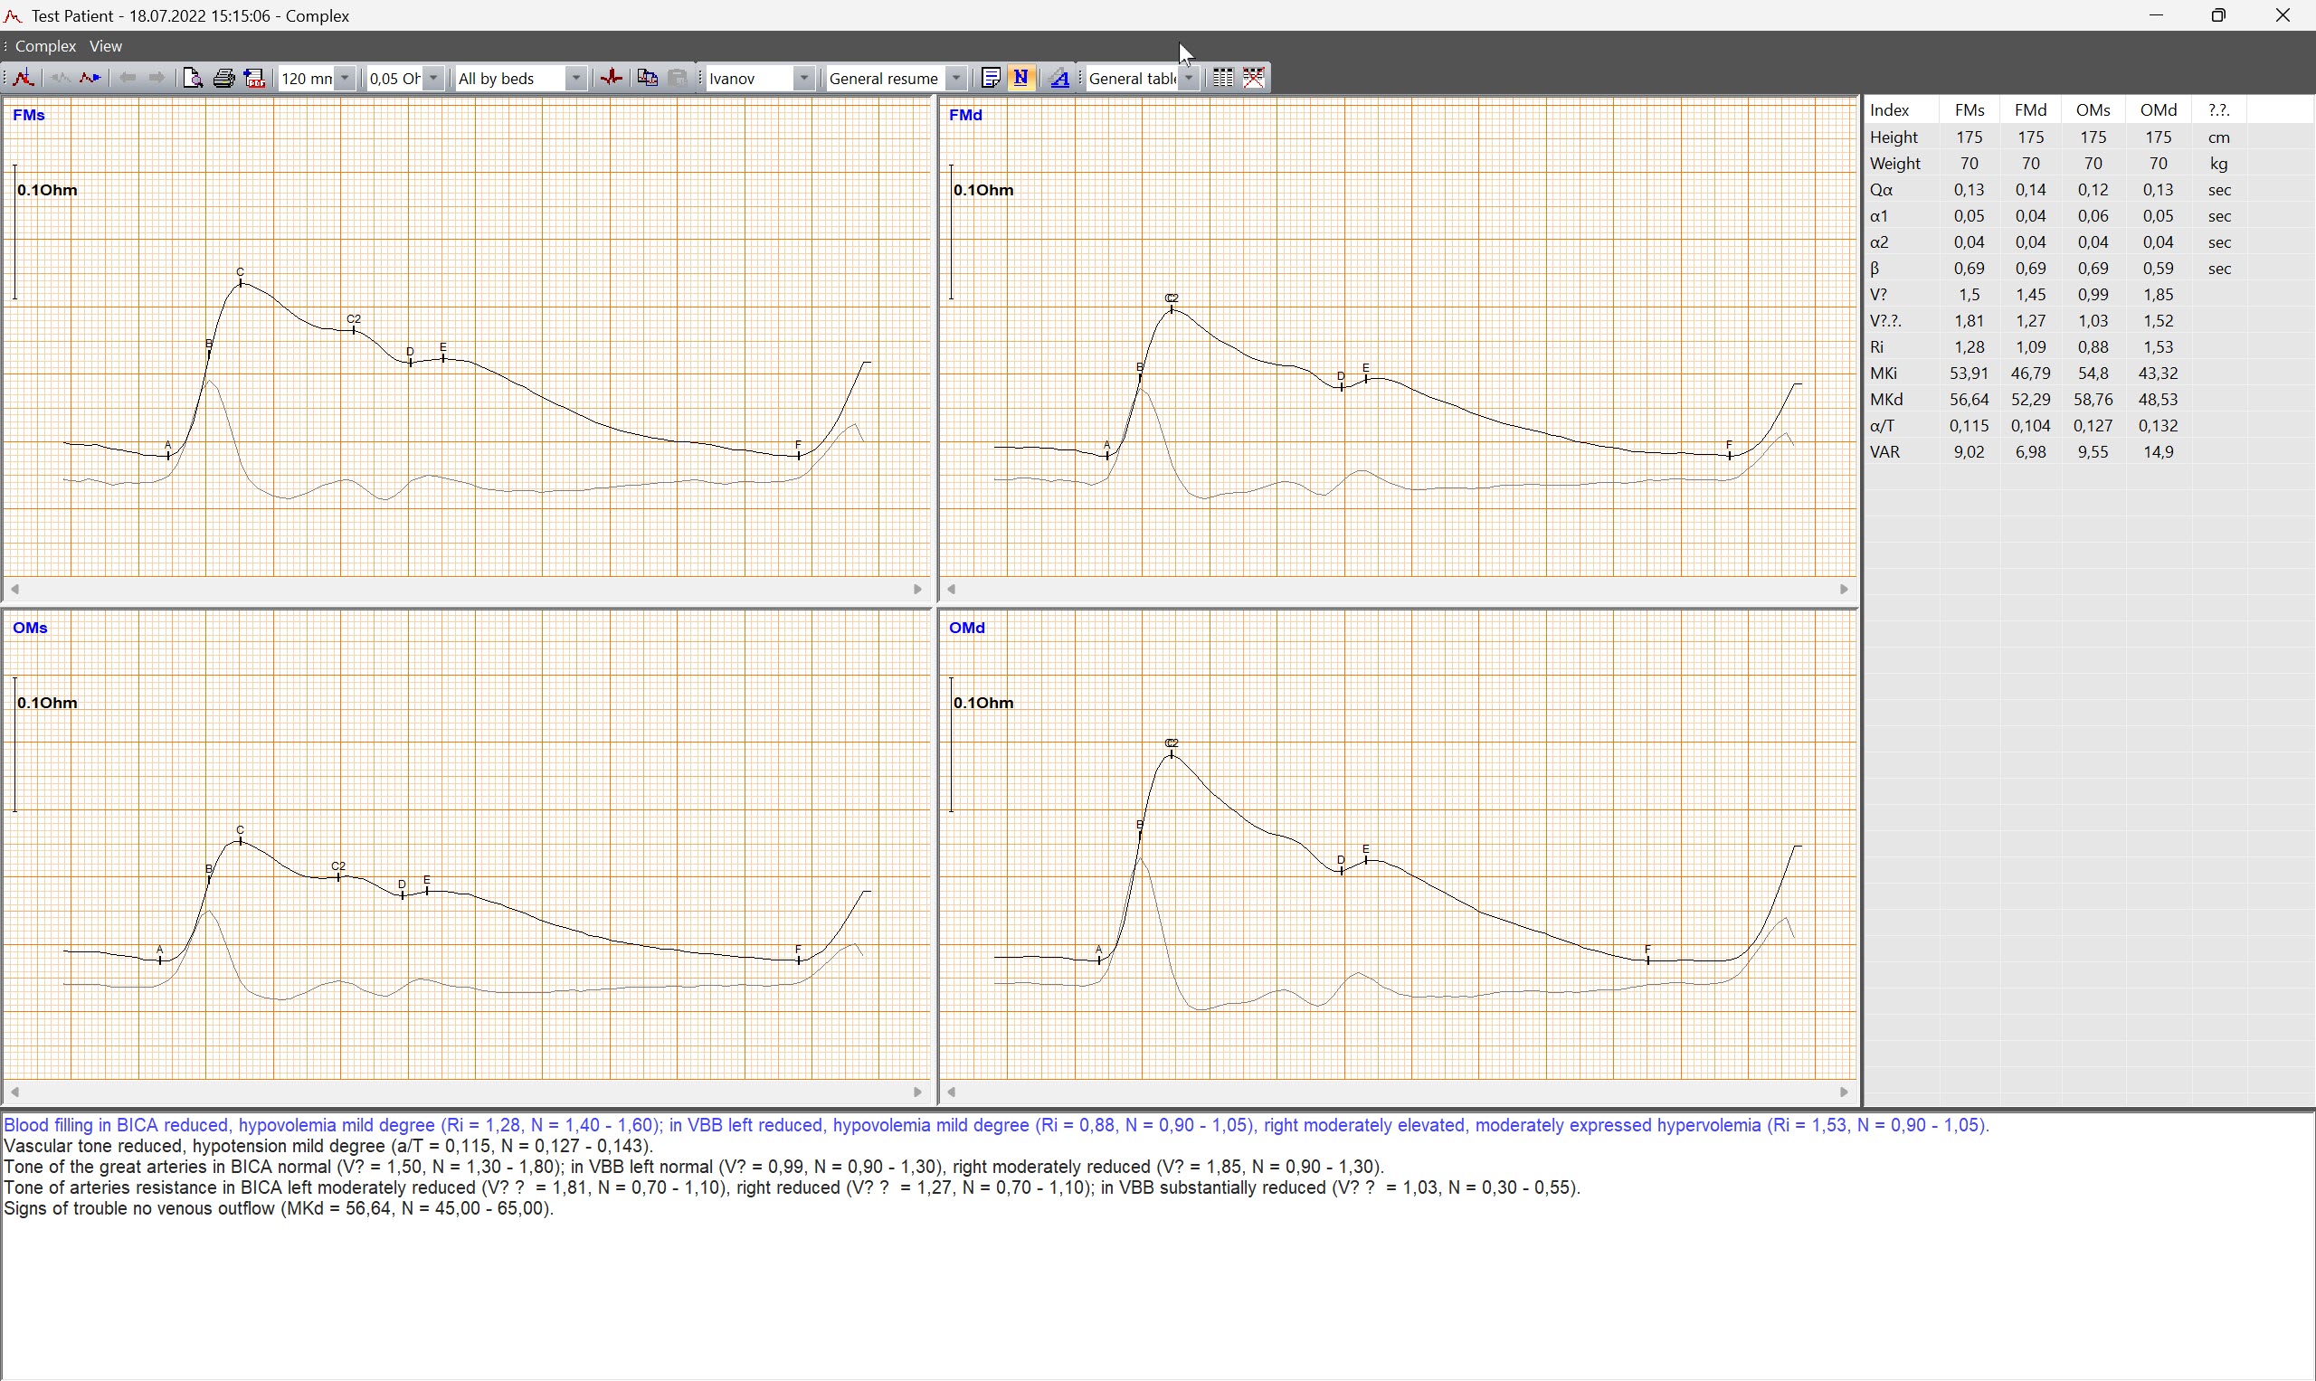Click the text conclusion note icon
The height and width of the screenshot is (1381, 2316).
pos(991,78)
